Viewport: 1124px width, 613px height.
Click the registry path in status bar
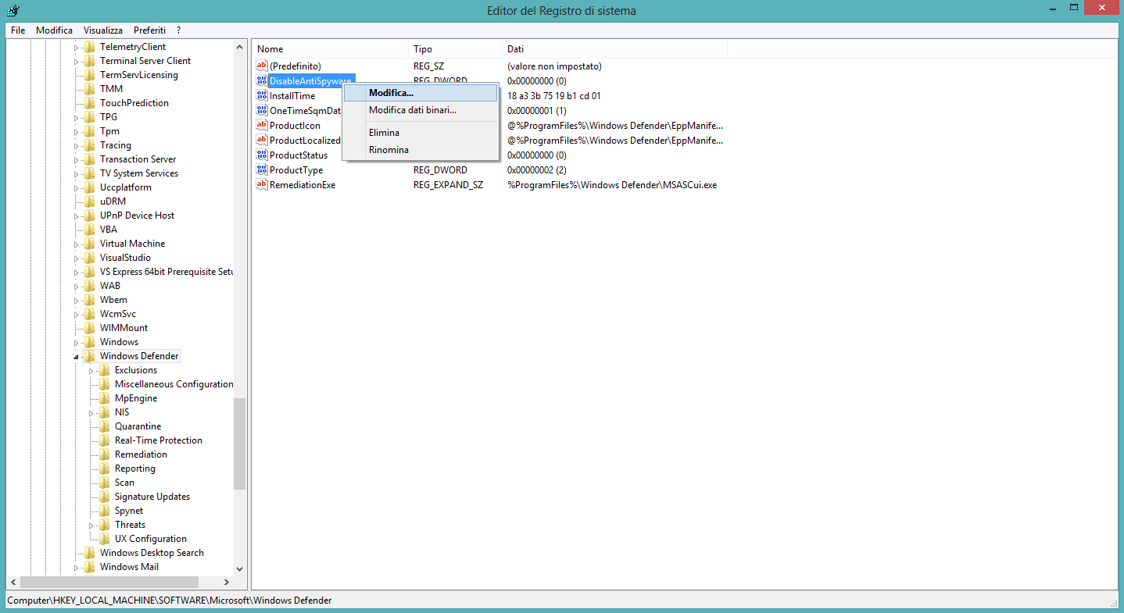pyautogui.click(x=170, y=601)
